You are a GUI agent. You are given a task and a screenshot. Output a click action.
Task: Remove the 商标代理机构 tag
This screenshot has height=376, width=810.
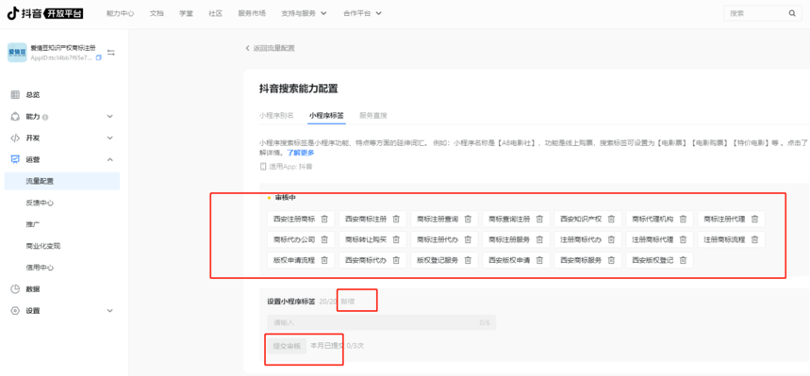(683, 219)
